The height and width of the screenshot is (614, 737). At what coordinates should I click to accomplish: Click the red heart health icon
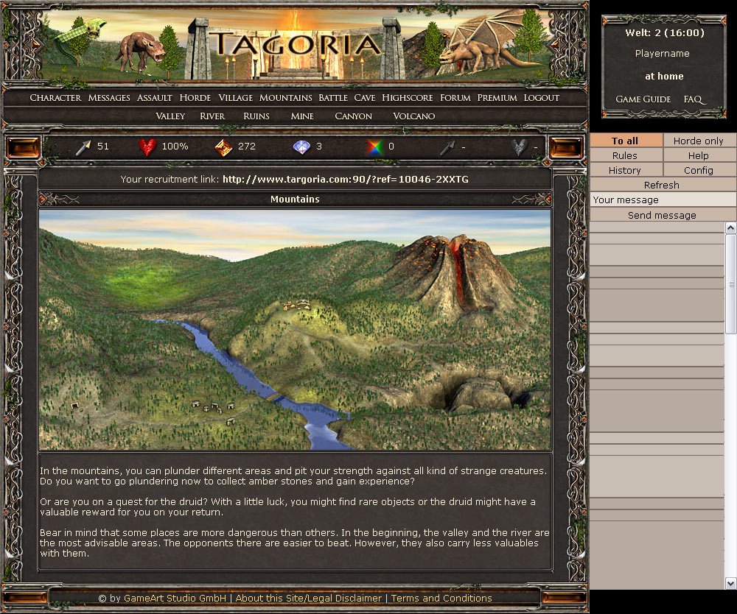[x=147, y=147]
